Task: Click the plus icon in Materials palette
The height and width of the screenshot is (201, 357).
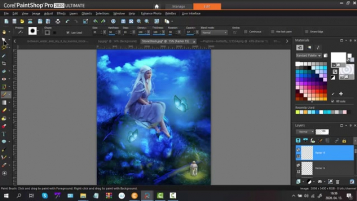Action: 341,94
